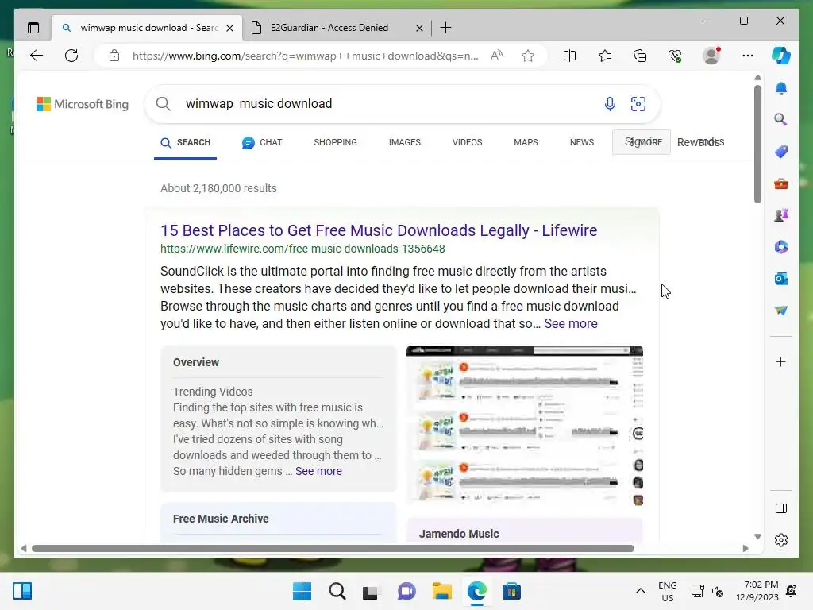Open sidebar settings gear icon

tap(781, 540)
